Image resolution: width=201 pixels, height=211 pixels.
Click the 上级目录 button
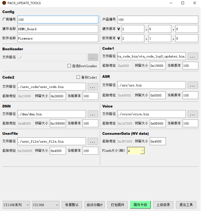pyautogui.click(x=163, y=205)
